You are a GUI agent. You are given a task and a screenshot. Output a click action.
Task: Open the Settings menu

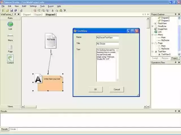coord(33,6)
